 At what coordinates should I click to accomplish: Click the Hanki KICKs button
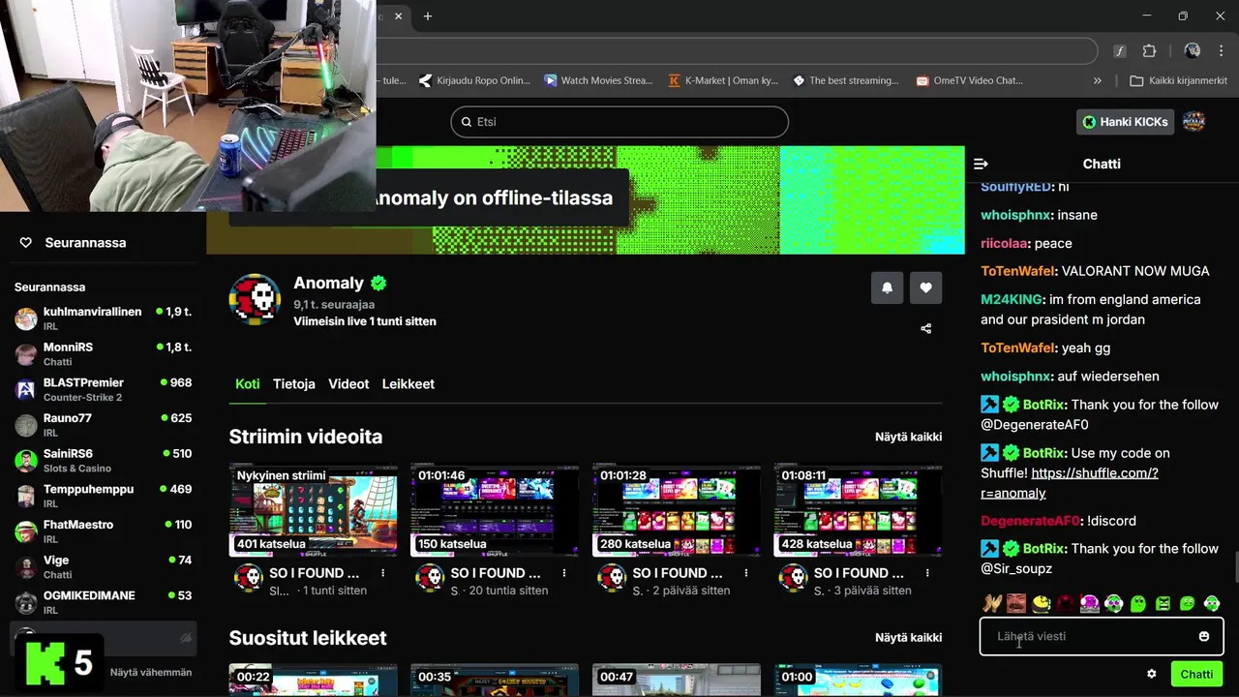1126,122
